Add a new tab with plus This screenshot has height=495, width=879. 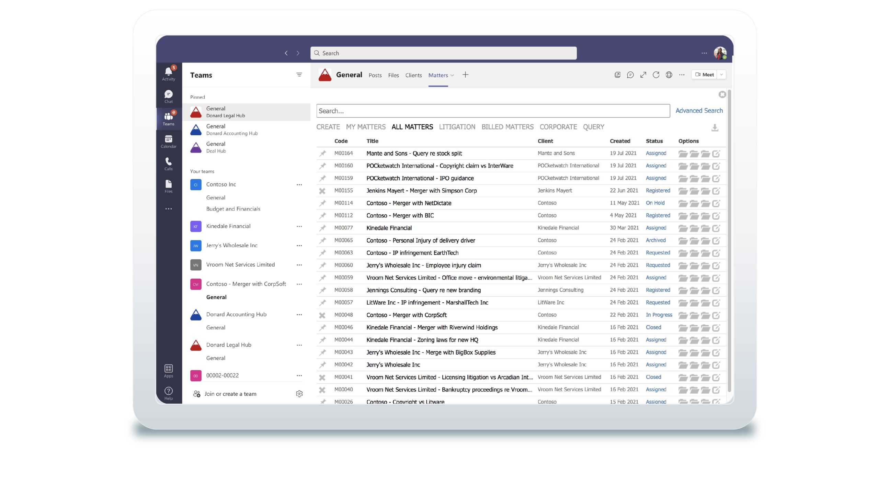tap(465, 75)
